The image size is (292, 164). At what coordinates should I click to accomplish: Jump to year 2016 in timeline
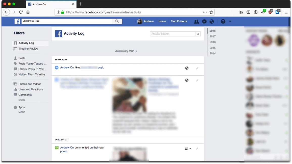pos(212,42)
